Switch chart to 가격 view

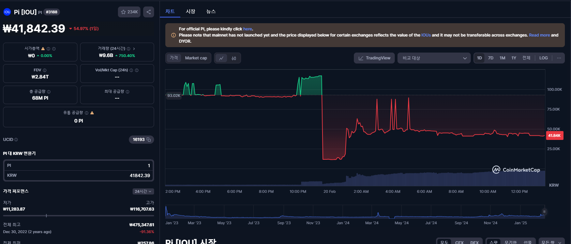coord(174,58)
